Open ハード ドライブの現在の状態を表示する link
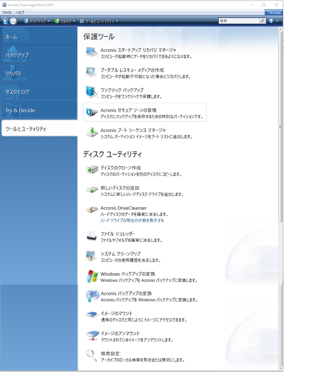Screen dimensions: 321x372 [x=132, y=221]
